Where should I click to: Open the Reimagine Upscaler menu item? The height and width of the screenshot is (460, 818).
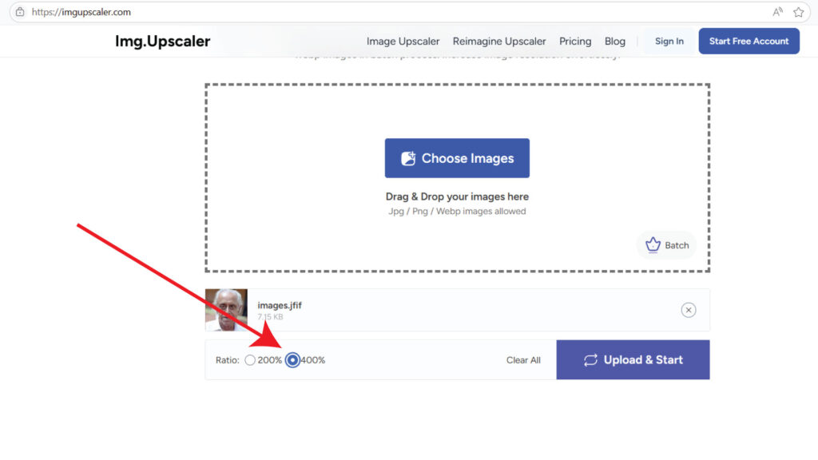tap(499, 42)
